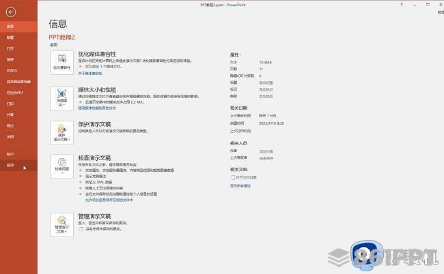Open the 保护演示文稿 protect presentation dropdown
444x274 pixels.
(61, 133)
